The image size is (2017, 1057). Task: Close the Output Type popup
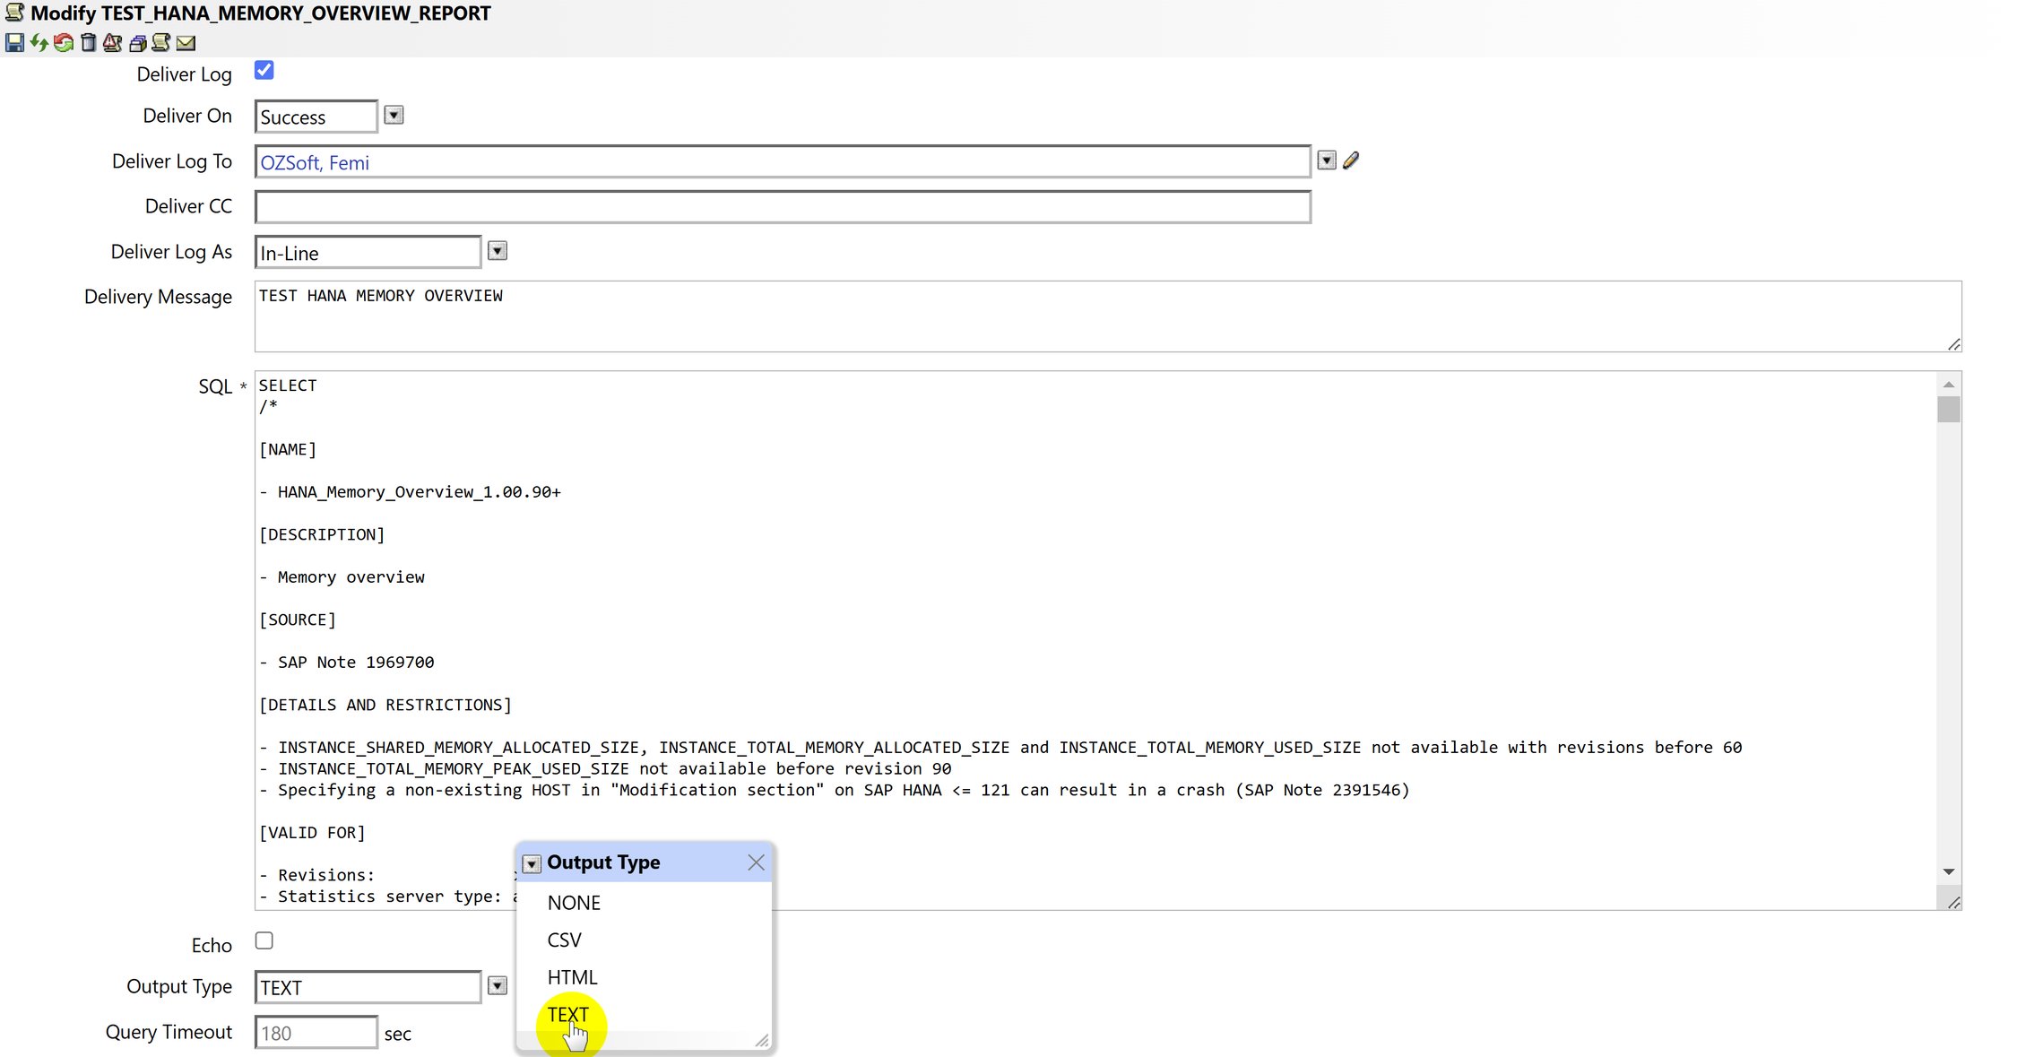(756, 862)
